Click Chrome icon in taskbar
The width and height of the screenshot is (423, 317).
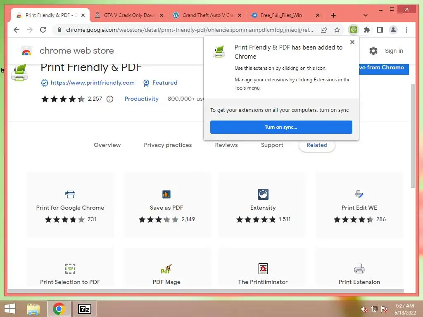(59, 309)
